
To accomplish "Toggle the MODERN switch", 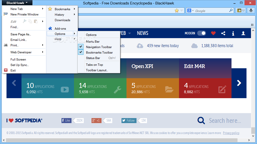I will point(201,33).
